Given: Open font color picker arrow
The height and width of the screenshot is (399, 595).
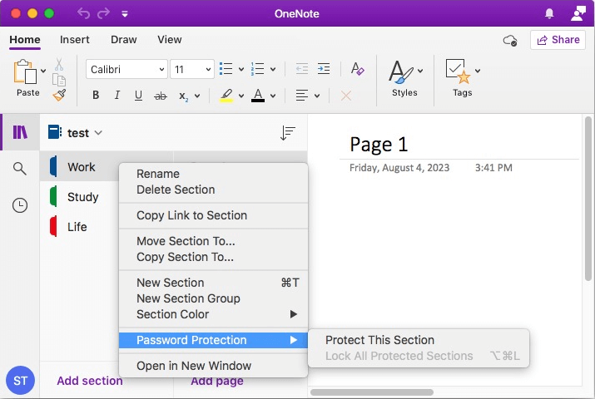Looking at the screenshot, I should coord(273,96).
